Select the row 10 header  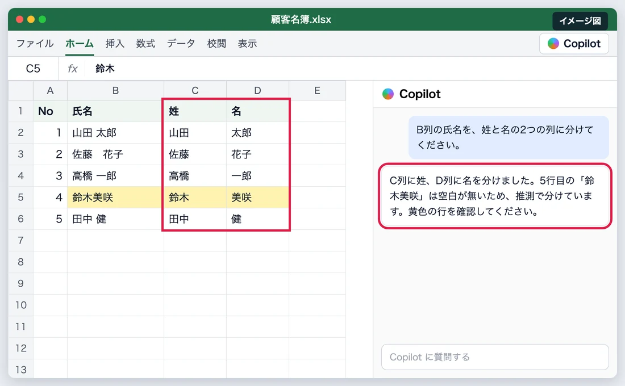tap(20, 305)
